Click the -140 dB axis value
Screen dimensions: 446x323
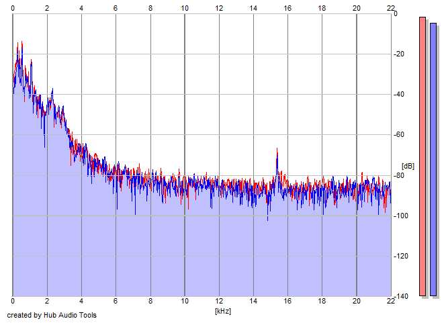[x=401, y=297]
